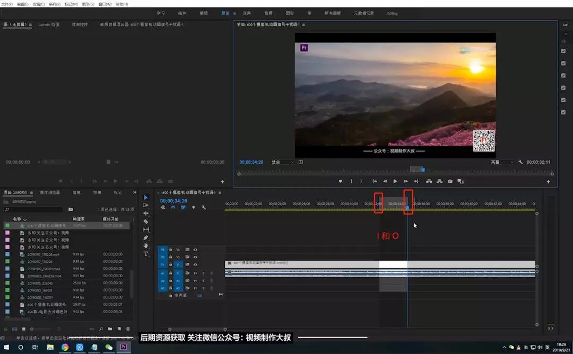Toggle the lock on track V1
573x354 pixels.
[171, 264]
